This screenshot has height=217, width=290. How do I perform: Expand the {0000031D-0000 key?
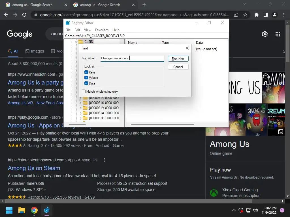click(x=80, y=118)
